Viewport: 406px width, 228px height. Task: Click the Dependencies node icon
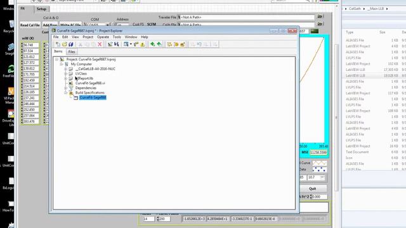click(x=70, y=88)
